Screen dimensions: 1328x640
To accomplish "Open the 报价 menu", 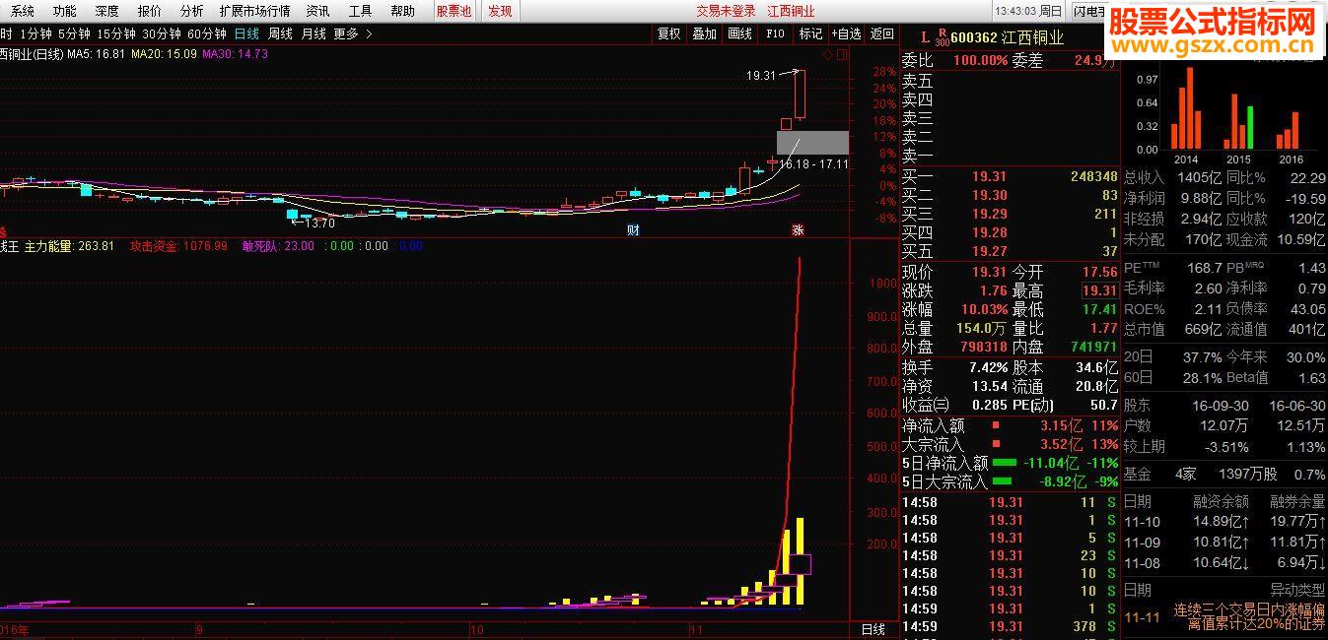I will [x=150, y=11].
